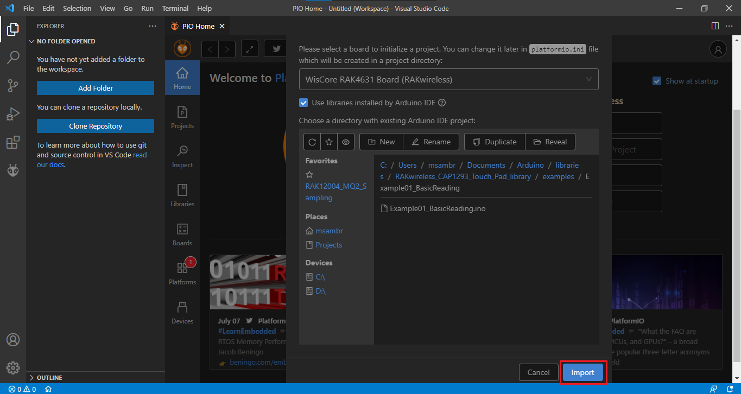Image resolution: width=741 pixels, height=394 pixels.
Task: Open the Help menu
Action: tap(205, 9)
